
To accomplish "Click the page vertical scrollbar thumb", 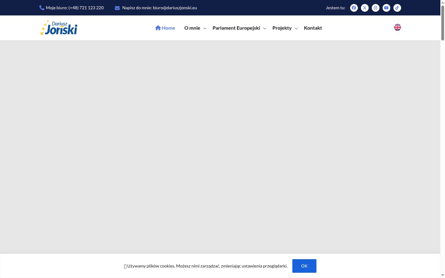I will [x=443, y=22].
